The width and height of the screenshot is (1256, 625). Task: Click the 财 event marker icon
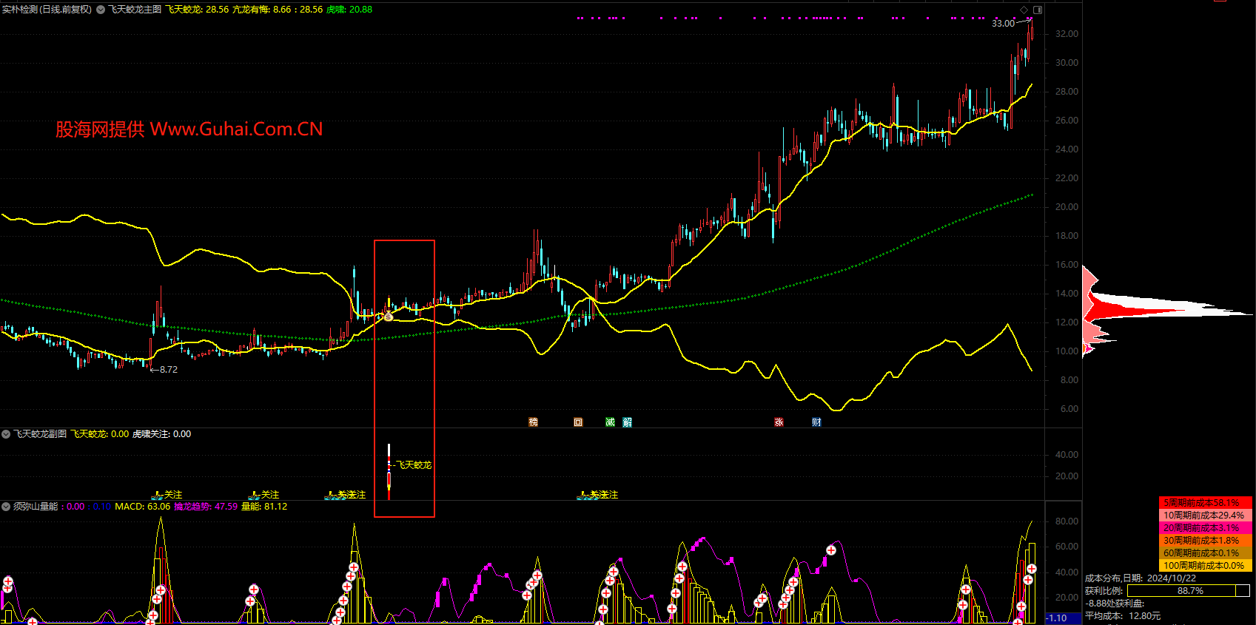(816, 422)
